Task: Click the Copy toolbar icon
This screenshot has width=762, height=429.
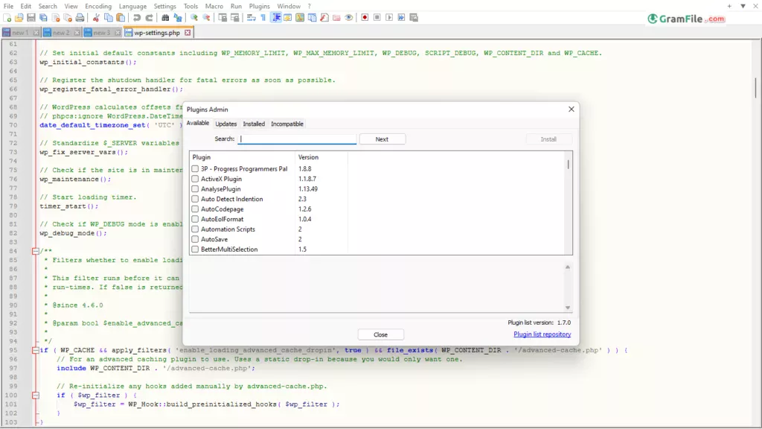Action: 109,18
